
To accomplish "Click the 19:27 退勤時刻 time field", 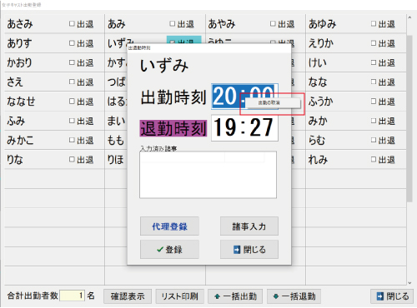I will (244, 128).
